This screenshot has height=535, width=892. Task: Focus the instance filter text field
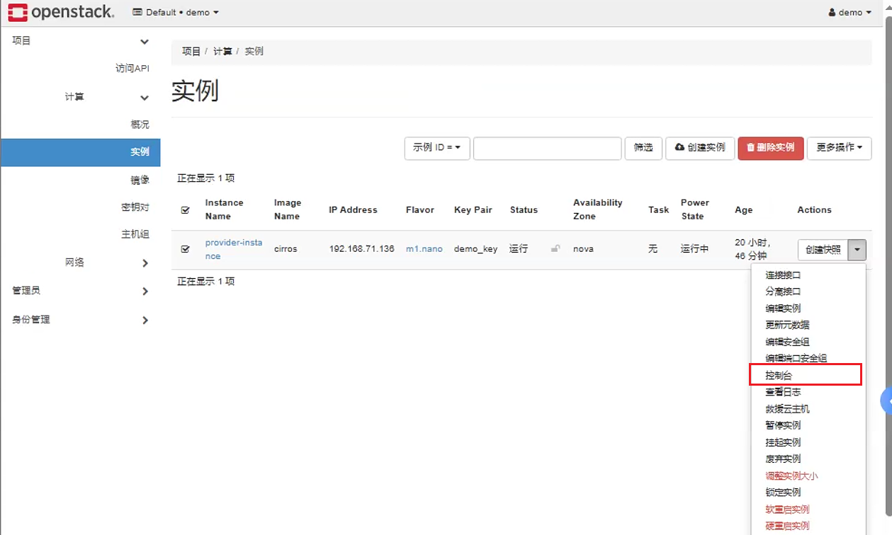click(547, 148)
